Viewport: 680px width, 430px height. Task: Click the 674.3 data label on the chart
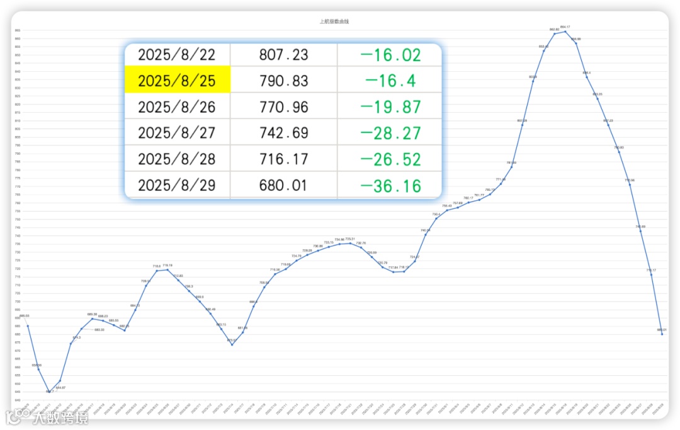[x=76, y=337]
